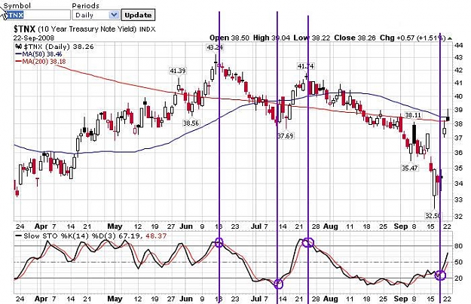The width and height of the screenshot is (471, 304).
Task: Click the Symbol field label
Action: point(17,6)
